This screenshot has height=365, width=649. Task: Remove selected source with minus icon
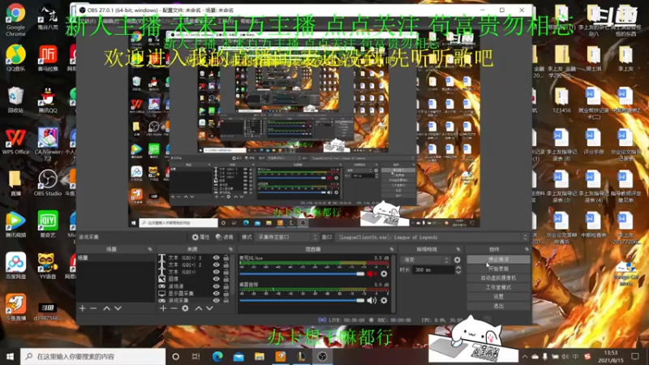[x=174, y=308]
